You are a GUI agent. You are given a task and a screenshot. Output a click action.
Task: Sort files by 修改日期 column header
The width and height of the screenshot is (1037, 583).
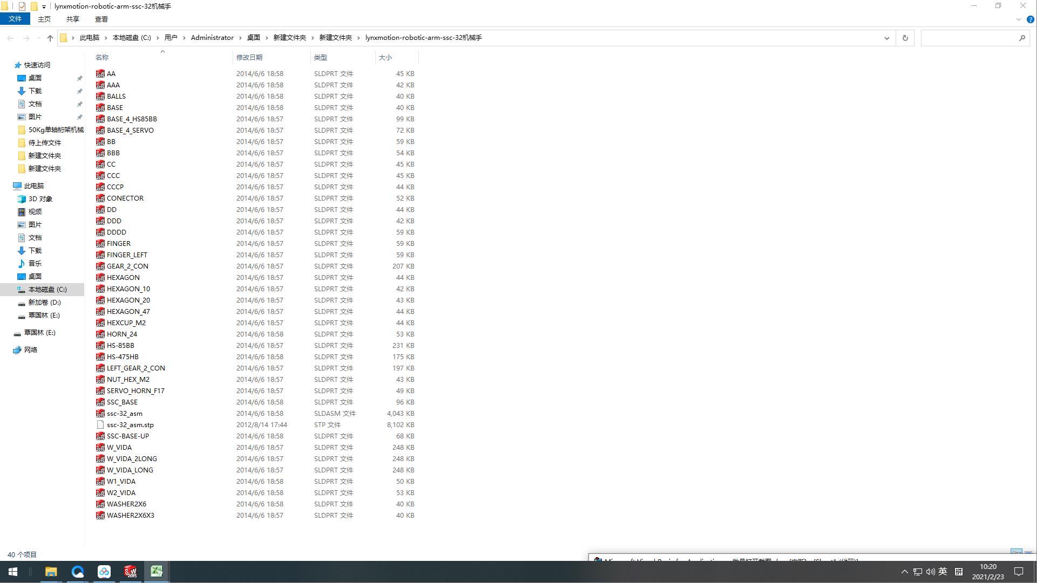(249, 57)
